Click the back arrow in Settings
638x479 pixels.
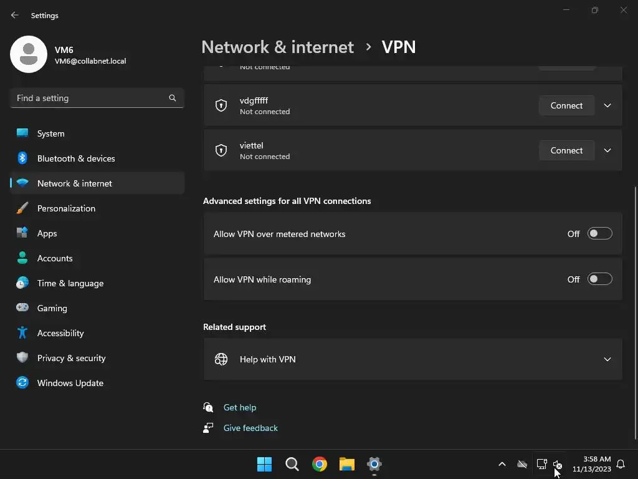pyautogui.click(x=15, y=15)
